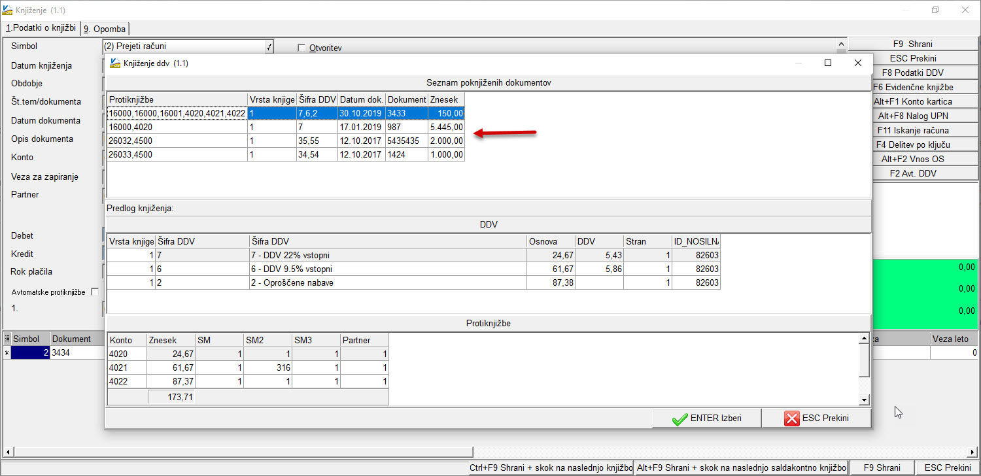981x476 pixels.
Task: Select the 2 - Oproščene nabave row
Action: (x=413, y=282)
